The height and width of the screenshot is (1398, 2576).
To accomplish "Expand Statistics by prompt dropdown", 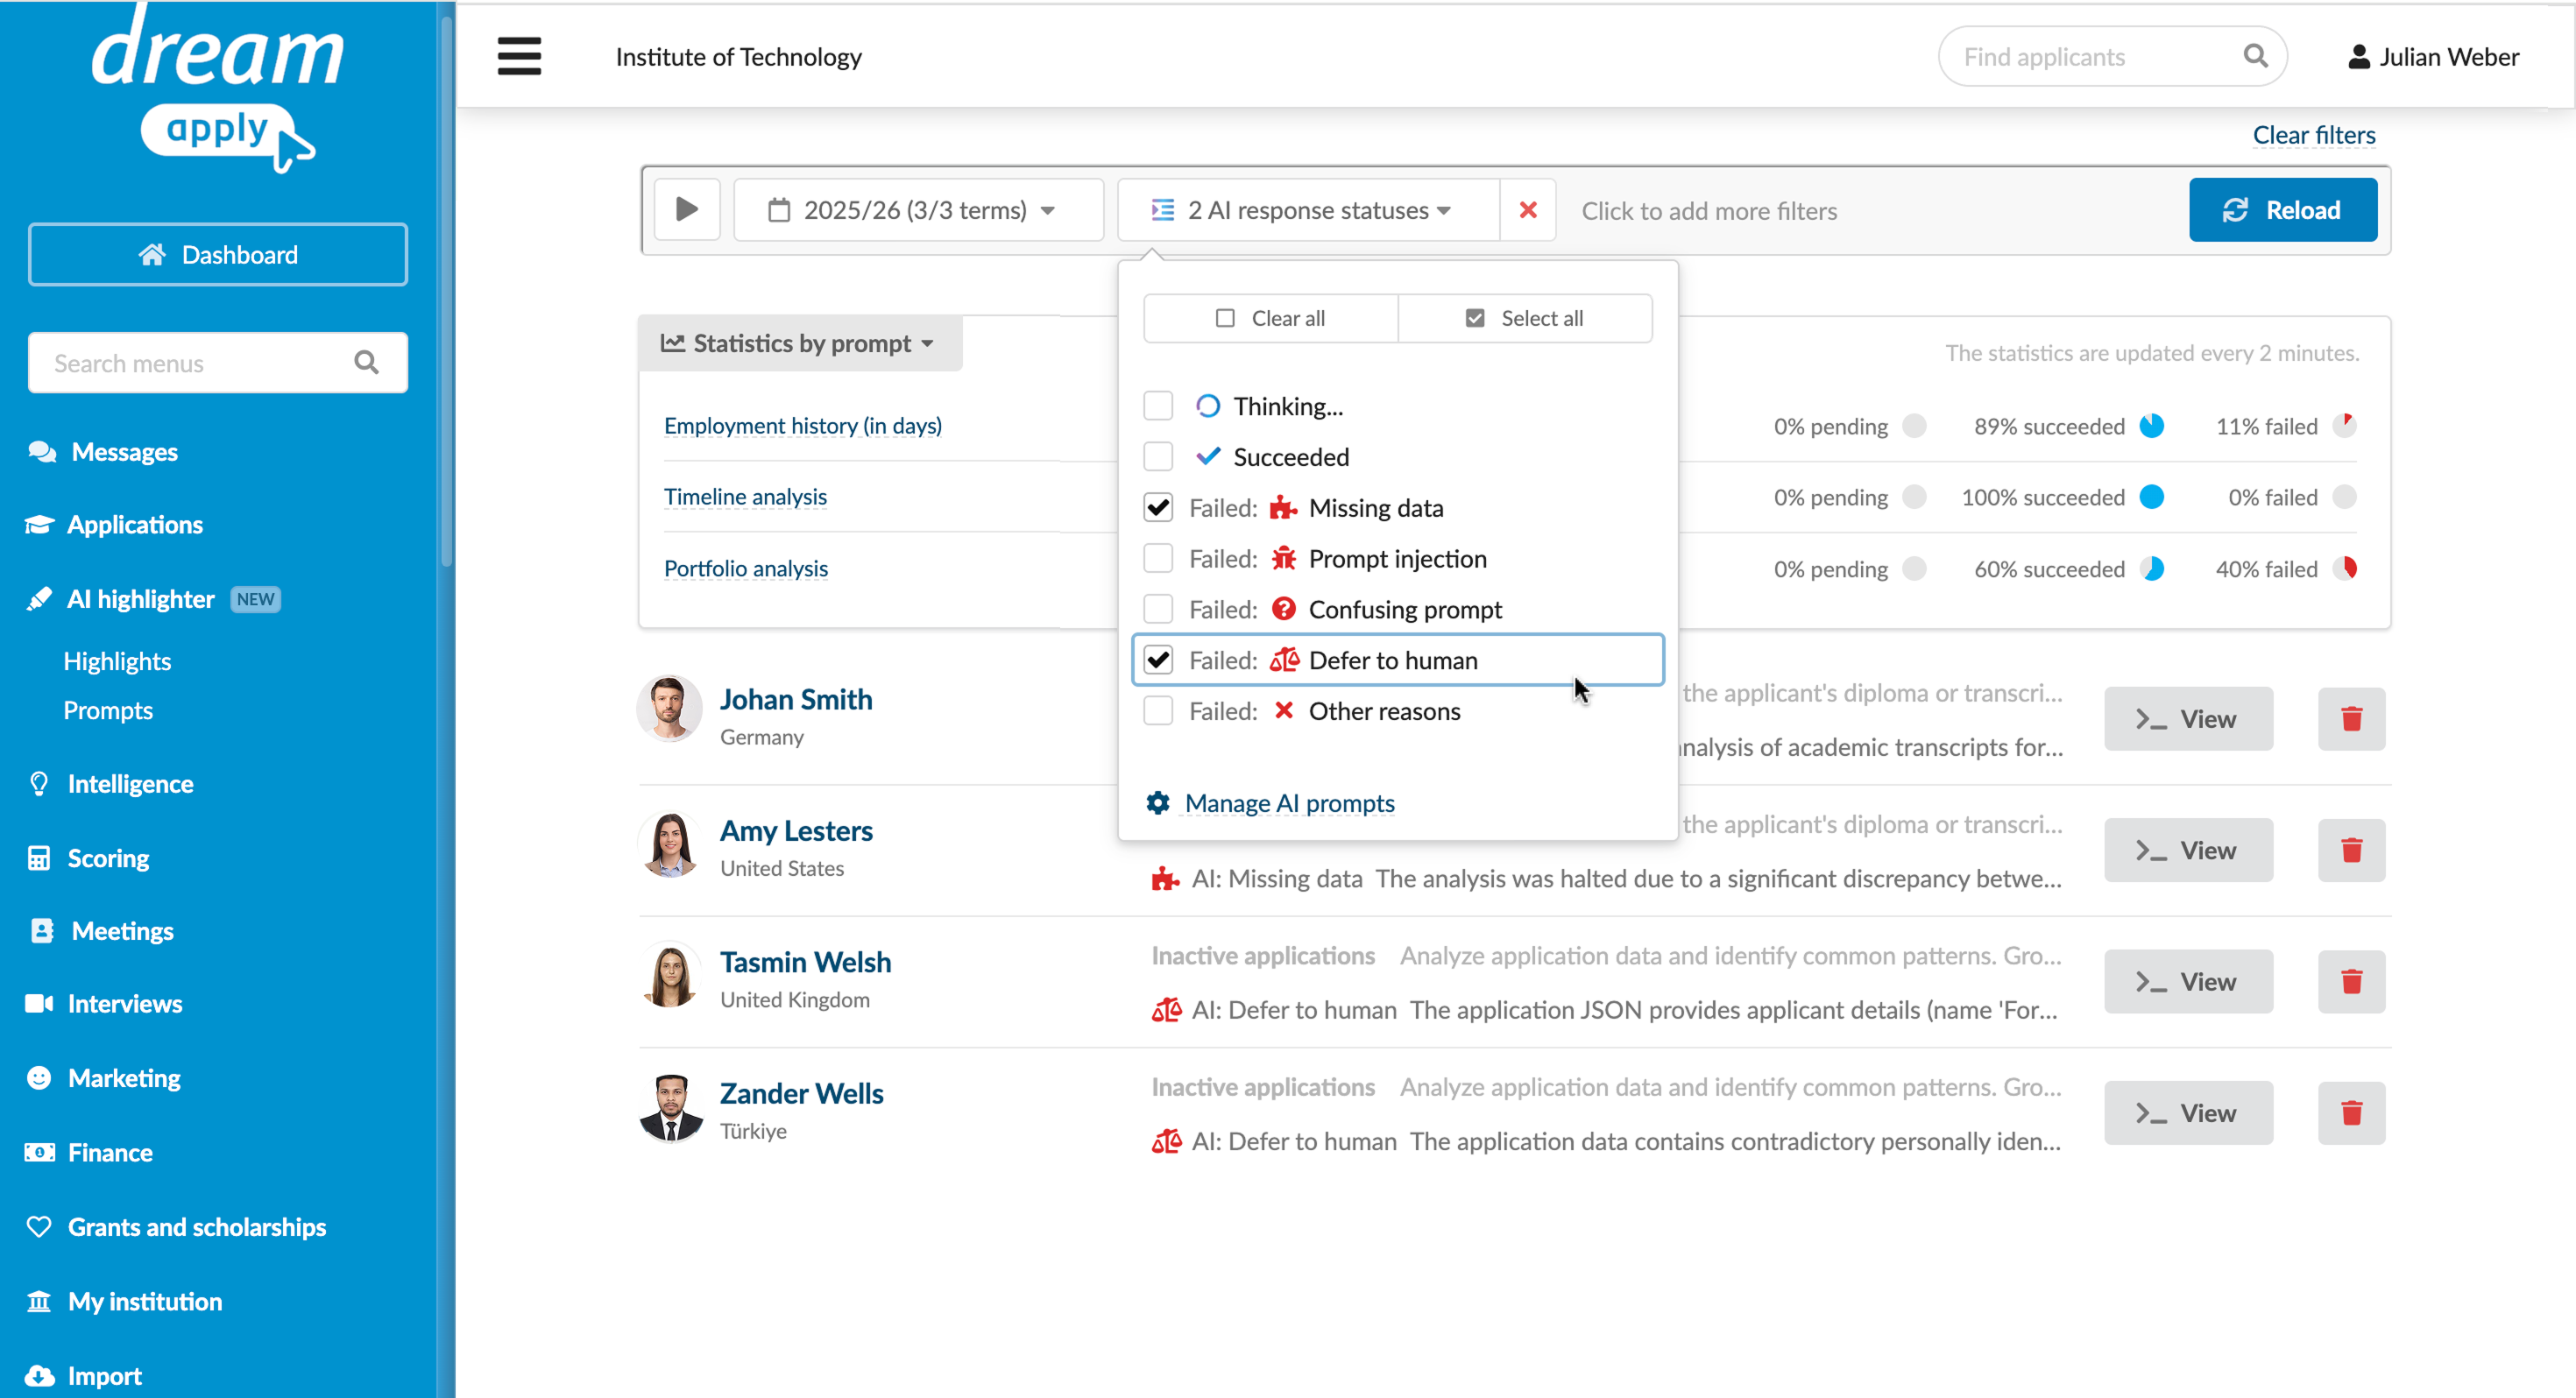I will 799,343.
